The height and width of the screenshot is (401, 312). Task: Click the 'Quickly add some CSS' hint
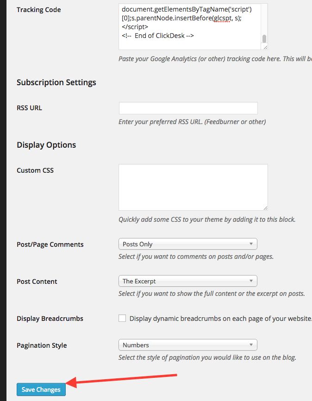pyautogui.click(x=207, y=219)
